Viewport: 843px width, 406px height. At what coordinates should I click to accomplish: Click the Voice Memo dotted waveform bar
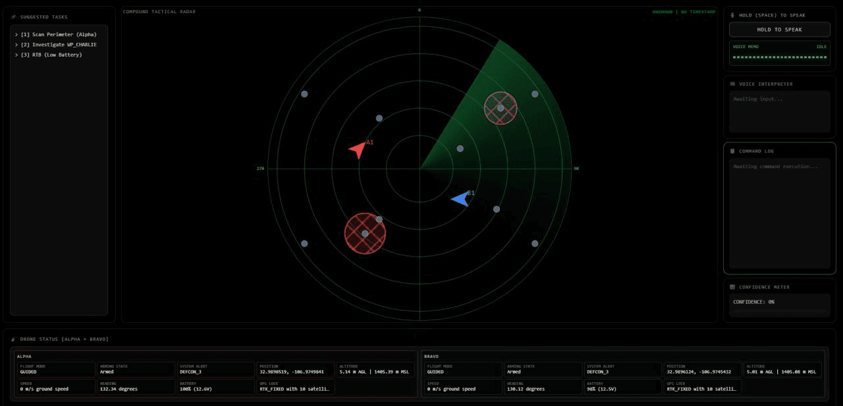[x=779, y=57]
